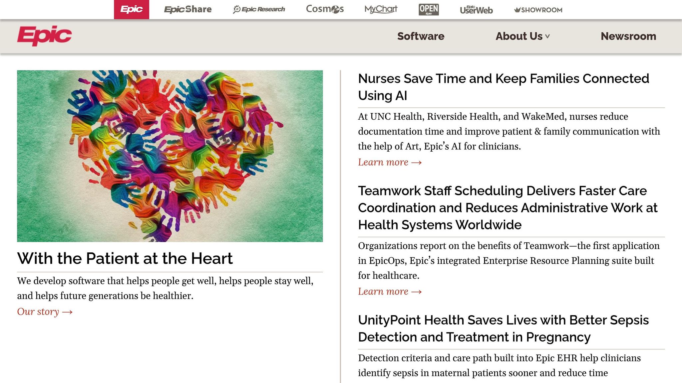Visit the Showroom site

point(538,10)
